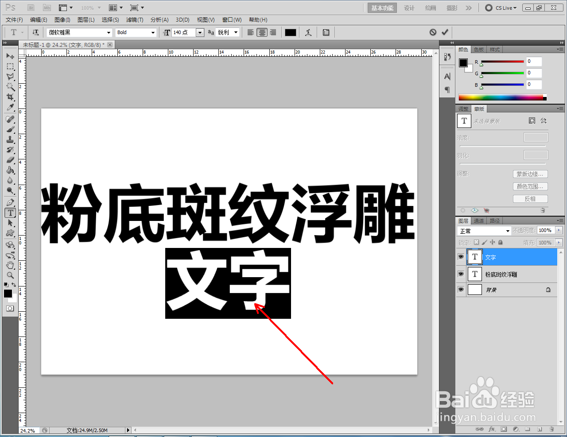The height and width of the screenshot is (437, 567).
Task: Click the delete layer trash icon
Action: pos(551,429)
